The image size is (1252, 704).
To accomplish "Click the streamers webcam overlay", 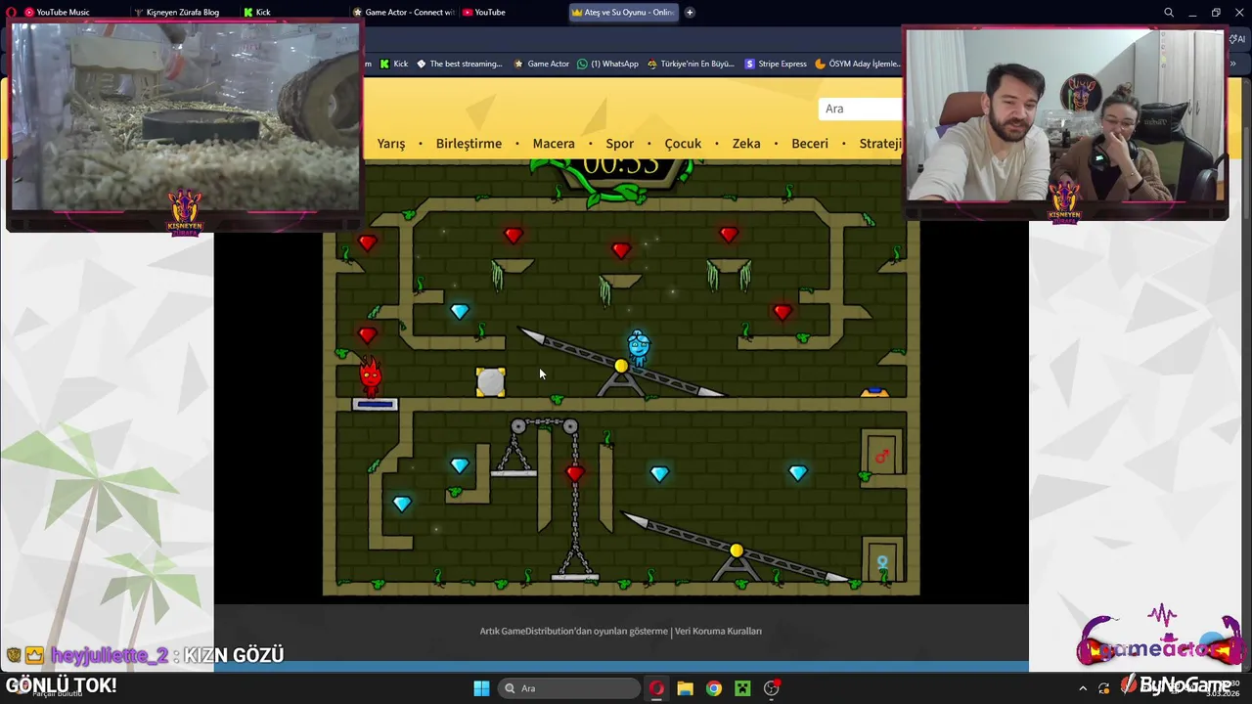I will (1064, 115).
